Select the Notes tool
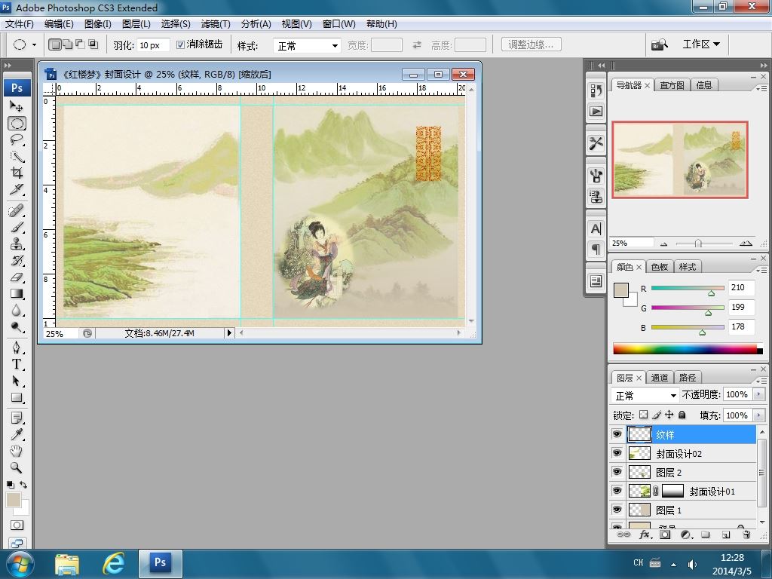The height and width of the screenshot is (579, 772). (x=17, y=418)
